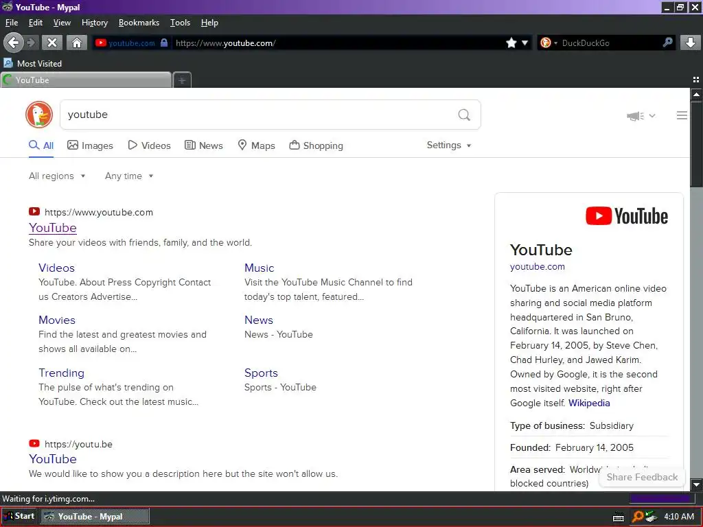
Task: Click the padlock site security icon
Action: tap(164, 43)
